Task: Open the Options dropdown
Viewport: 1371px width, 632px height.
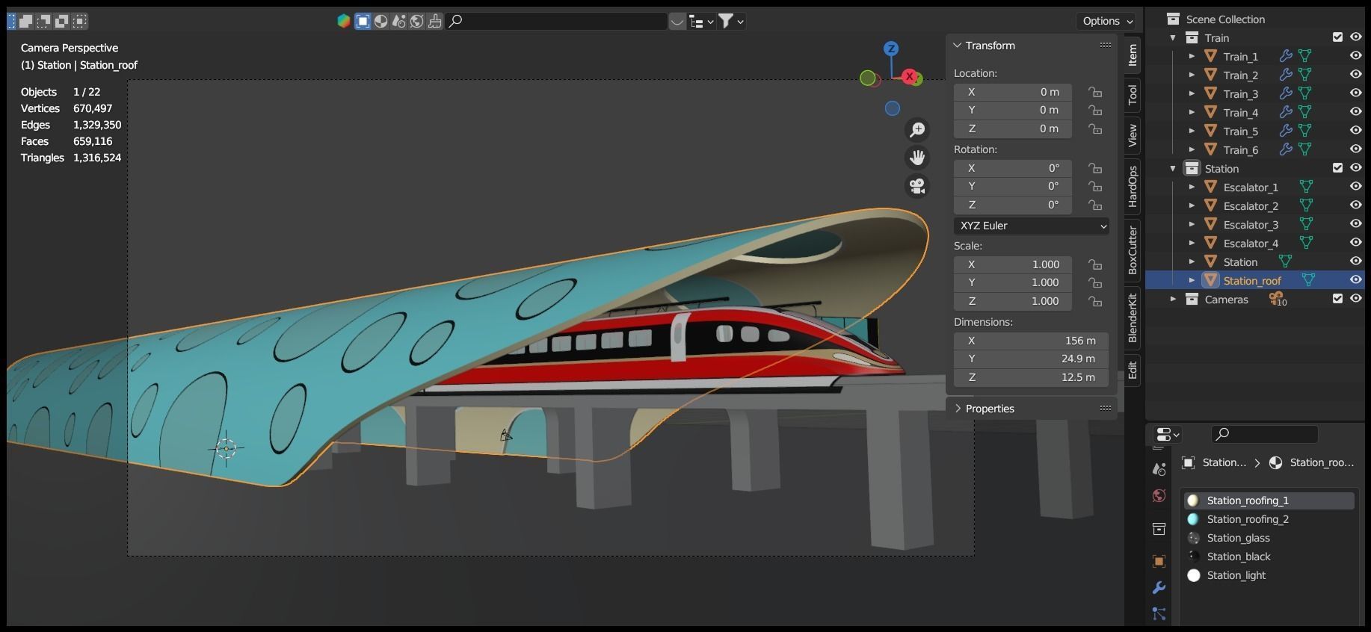Action: tap(1107, 21)
